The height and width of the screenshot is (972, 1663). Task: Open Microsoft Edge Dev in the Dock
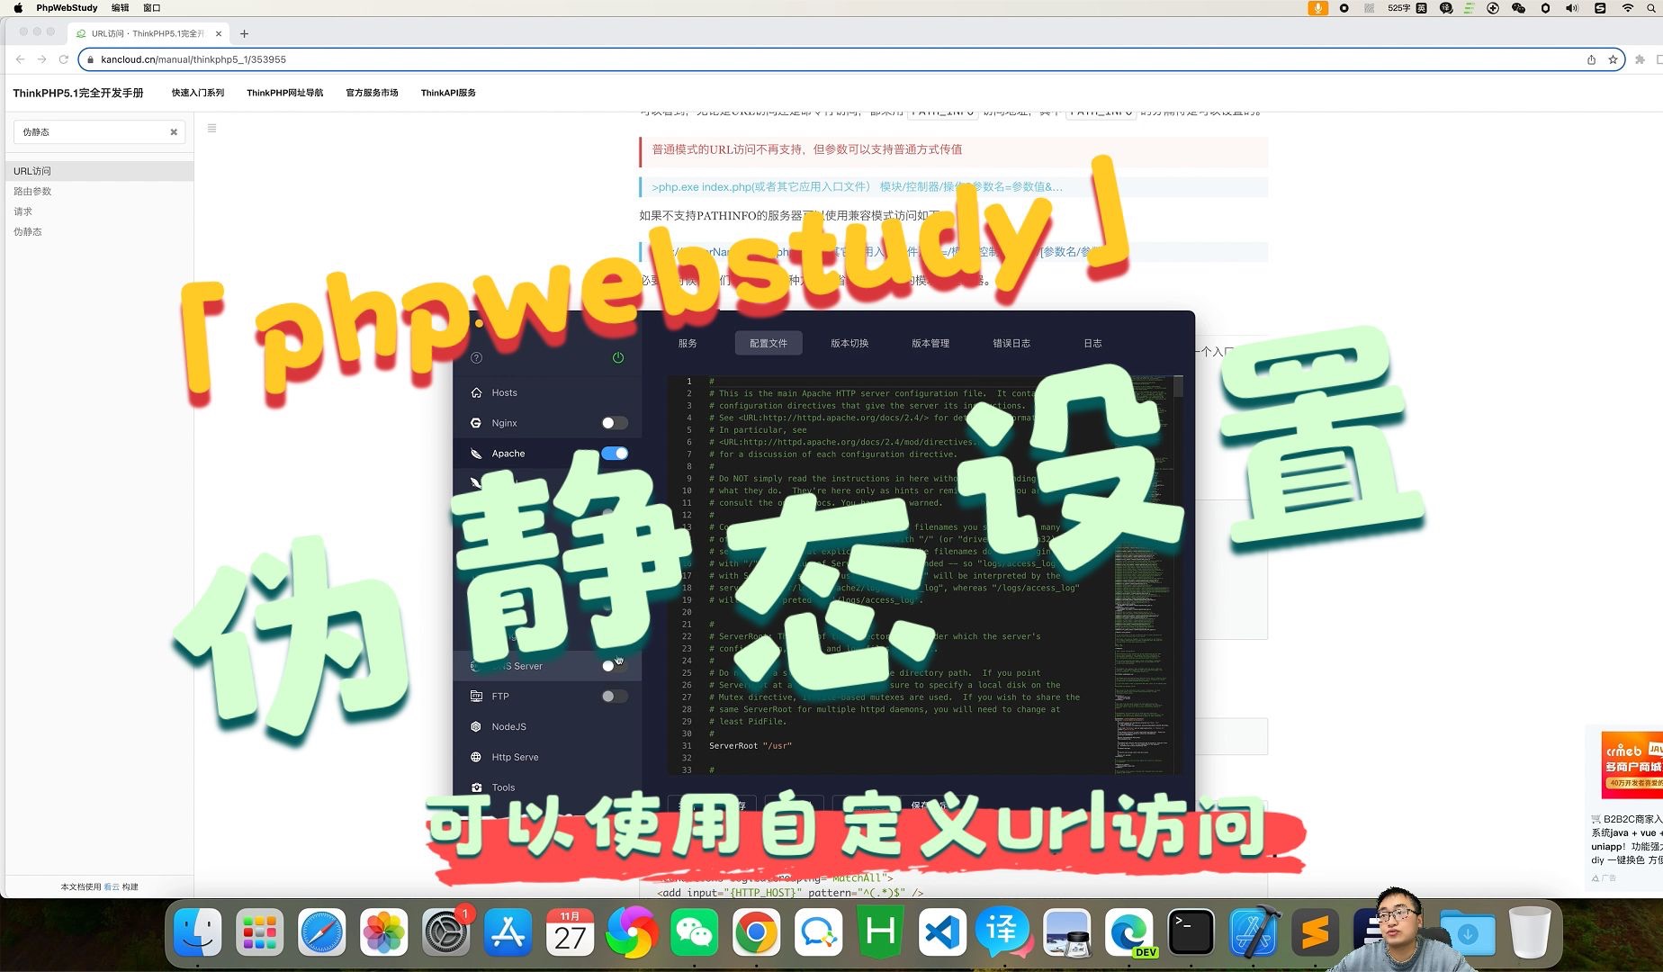click(x=1128, y=932)
